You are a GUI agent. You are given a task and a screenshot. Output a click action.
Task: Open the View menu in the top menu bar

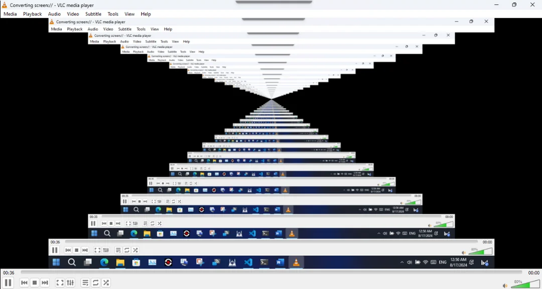[x=129, y=14]
